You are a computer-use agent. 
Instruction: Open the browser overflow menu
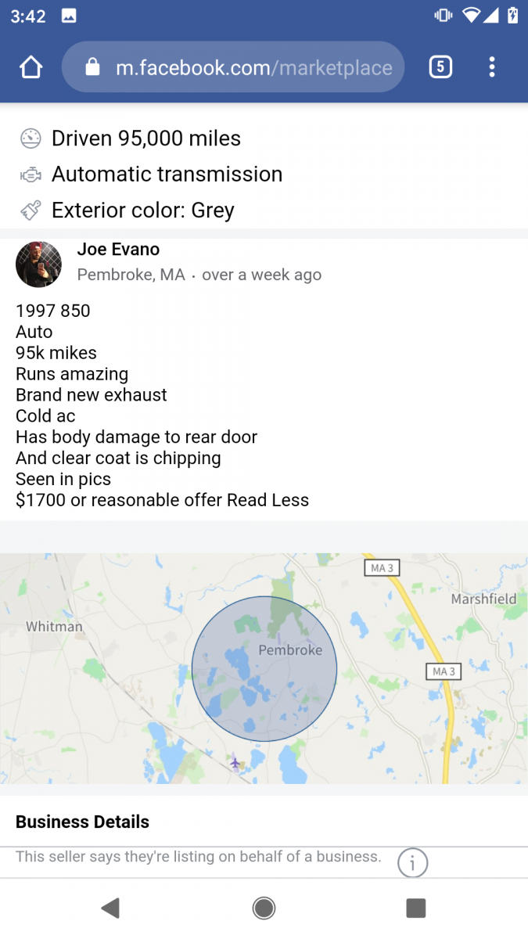[x=492, y=67]
